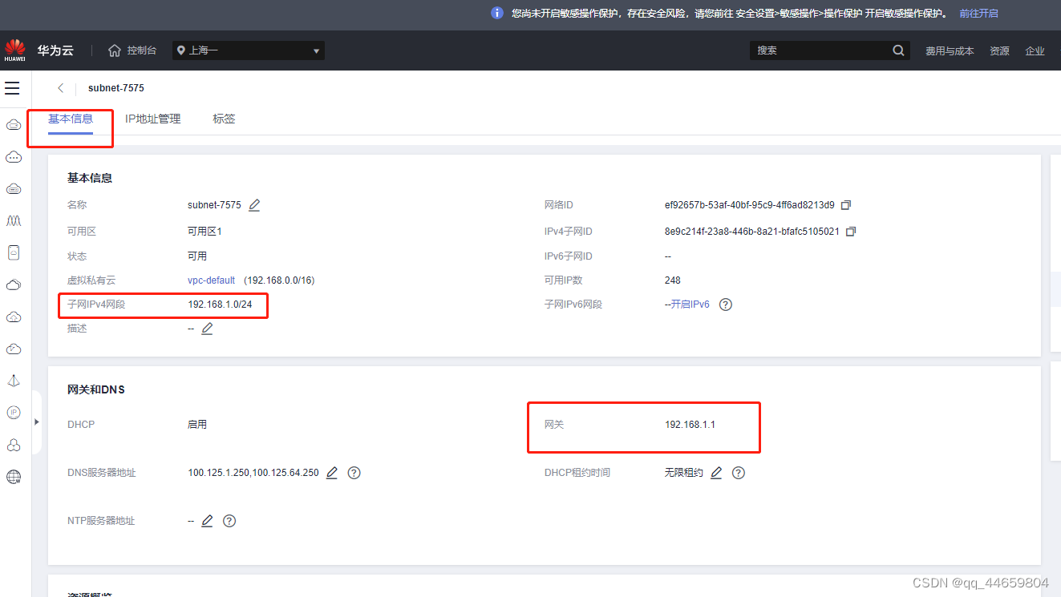1061x597 pixels.
Task: Click the back arrow beside subnet-7575
Action: 60,88
